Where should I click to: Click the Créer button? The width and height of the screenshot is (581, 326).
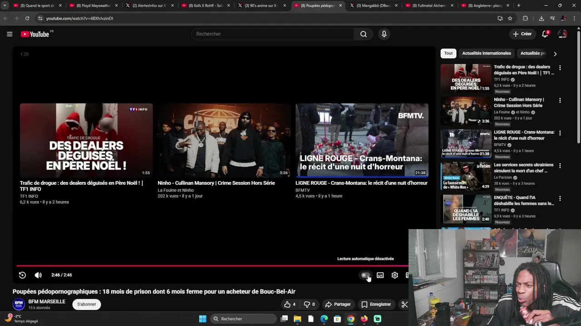point(522,34)
